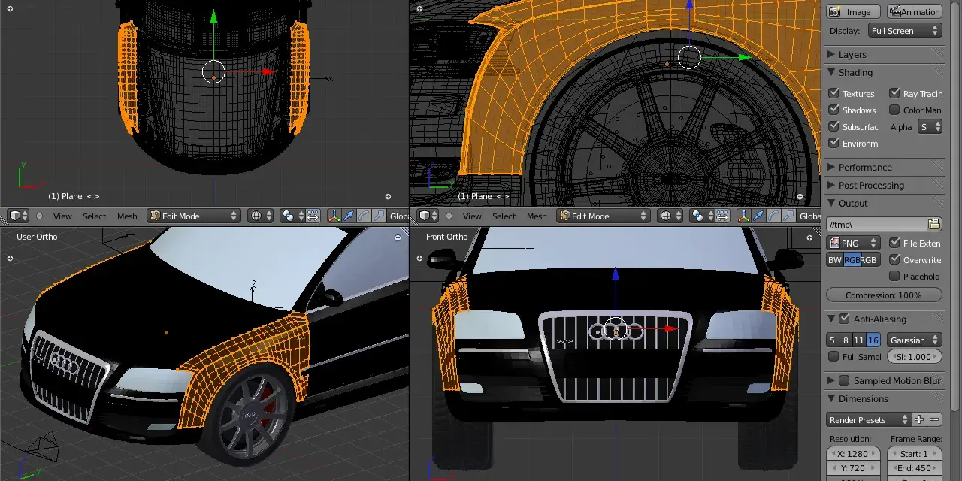Enable scale manipulator in left viewport header

pyautogui.click(x=378, y=216)
